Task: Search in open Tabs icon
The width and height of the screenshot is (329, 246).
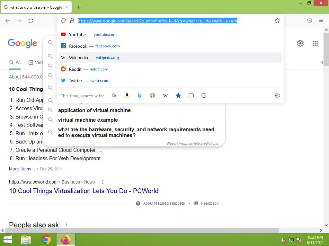Action: [x=191, y=95]
